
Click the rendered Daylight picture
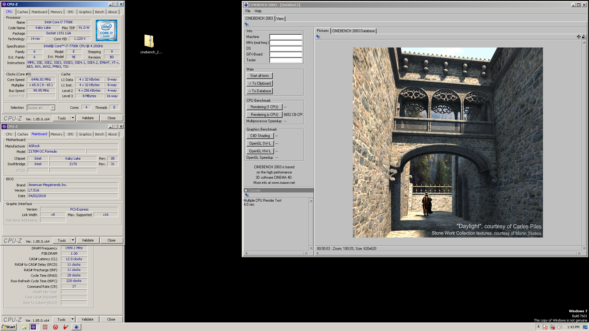pos(448,143)
